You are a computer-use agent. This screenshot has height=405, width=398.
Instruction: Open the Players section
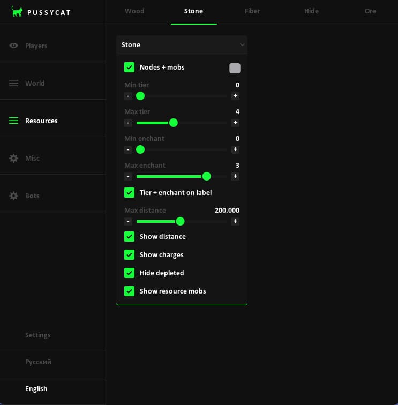coord(52,46)
